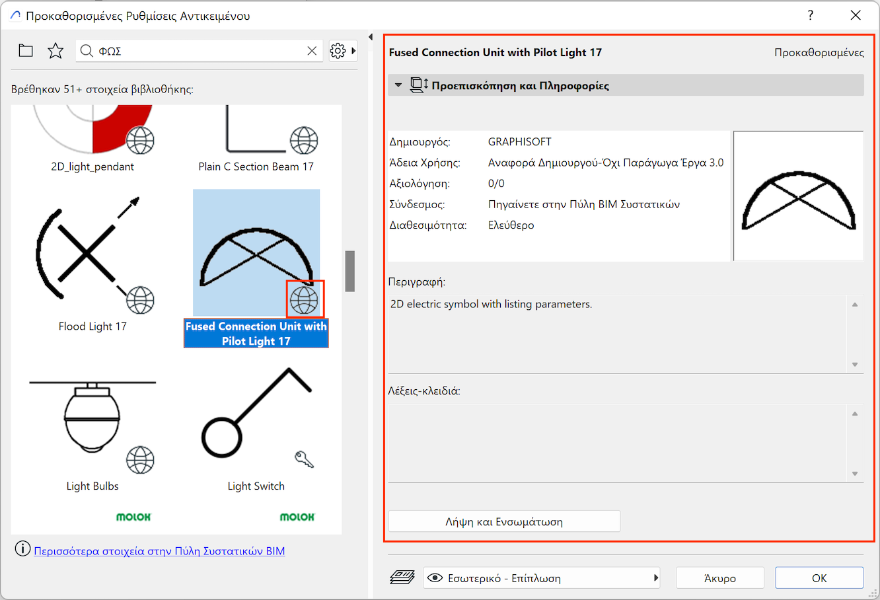Open link Πηγαίνετε στην Πύλη BIM Συστατικών
The image size is (880, 600).
coord(584,204)
